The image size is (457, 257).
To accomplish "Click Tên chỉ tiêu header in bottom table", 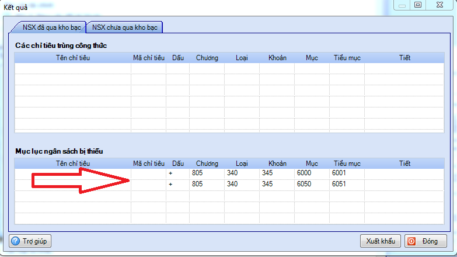I will 73,164.
